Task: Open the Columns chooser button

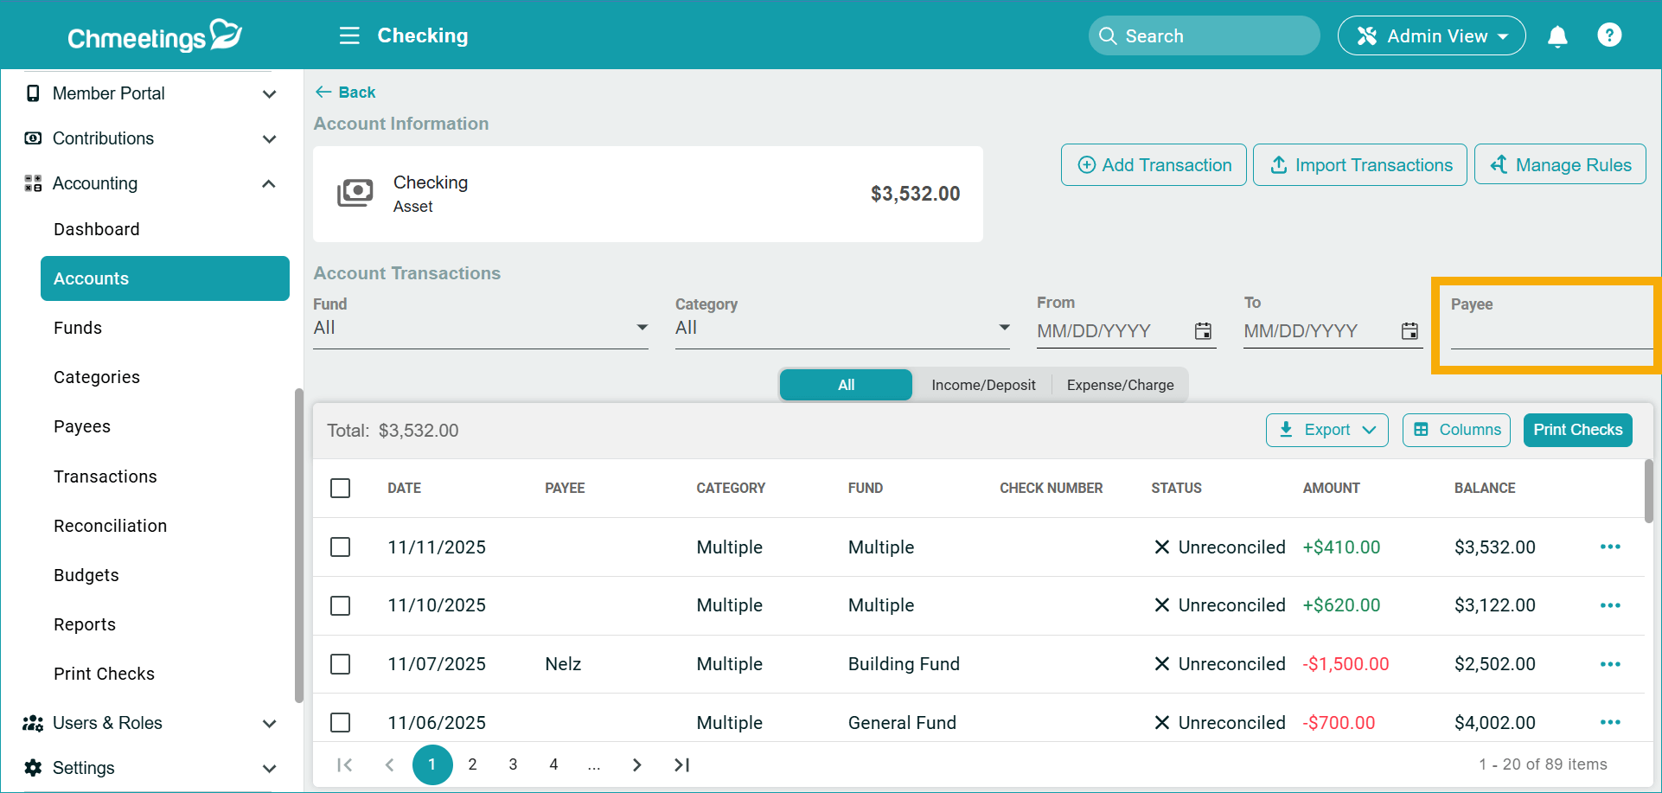Action: (1456, 430)
